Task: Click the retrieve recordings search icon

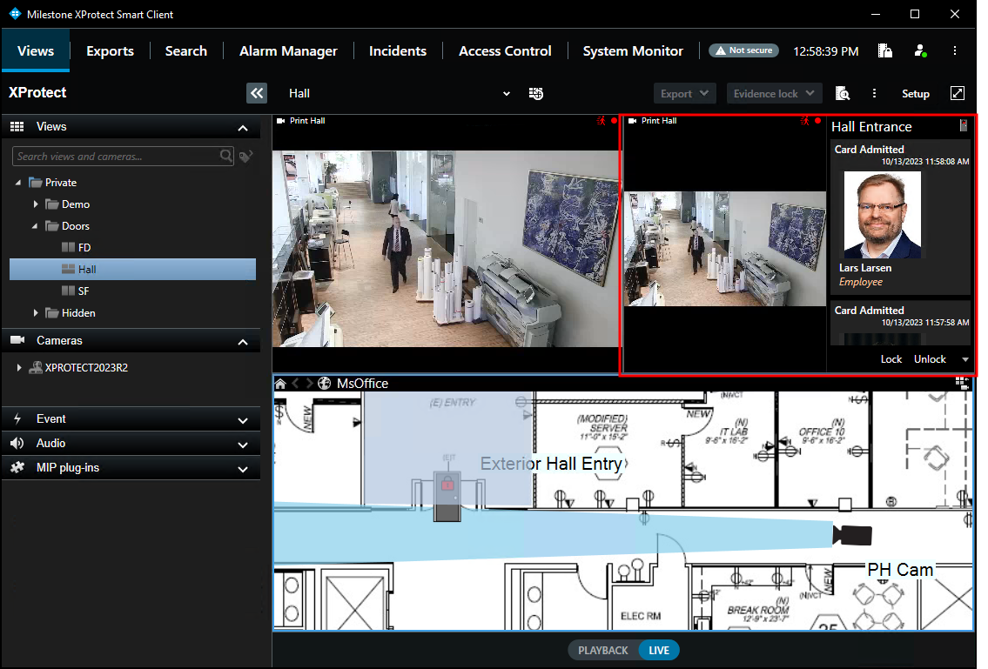Action: [842, 93]
